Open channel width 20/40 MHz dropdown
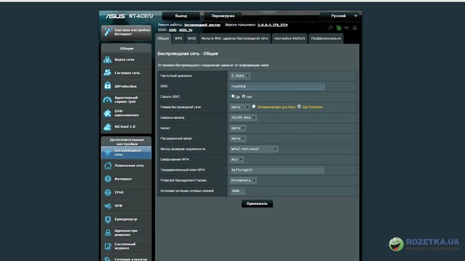The image size is (465, 261). click(243, 117)
